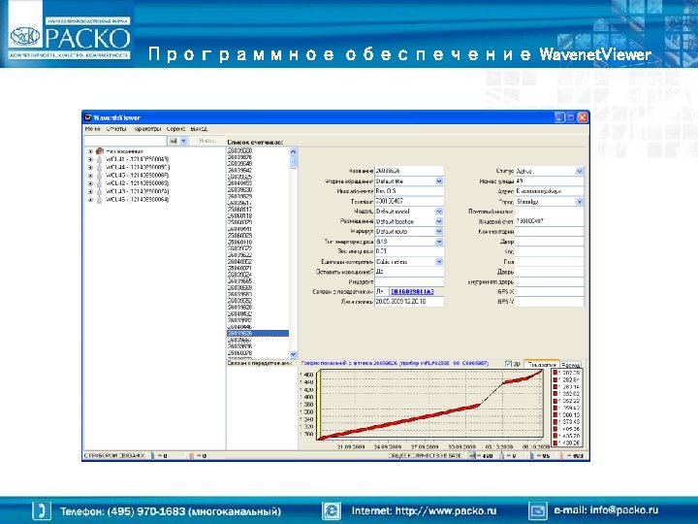
Task: Click the blue icon after 'С прибором связано'
Action: click(x=153, y=456)
